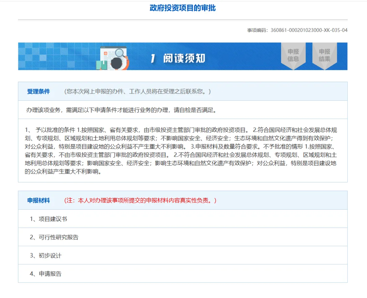This screenshot has width=367, height=298.
Task: Click the paragraph starting 1、予以批准的条件
Action: click(181, 151)
